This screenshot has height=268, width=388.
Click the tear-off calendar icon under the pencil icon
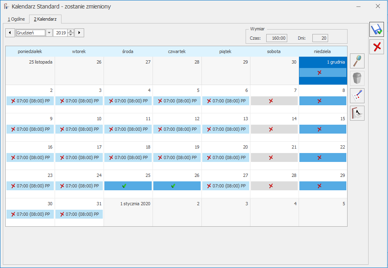click(x=357, y=113)
